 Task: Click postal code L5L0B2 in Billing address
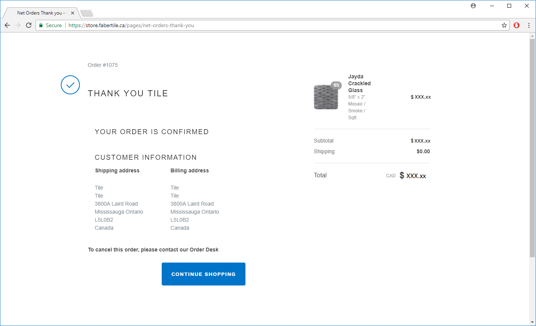pos(180,220)
